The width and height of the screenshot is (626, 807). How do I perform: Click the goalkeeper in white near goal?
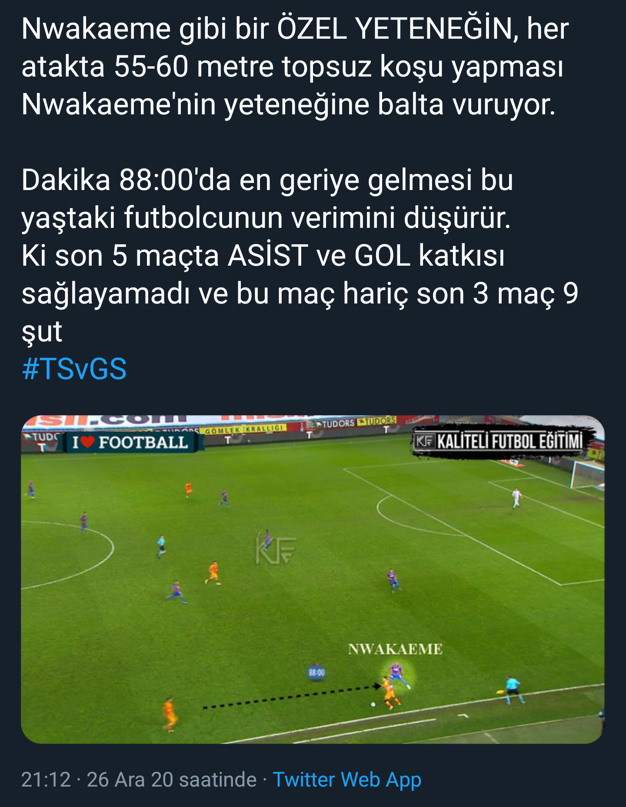pyautogui.click(x=516, y=498)
